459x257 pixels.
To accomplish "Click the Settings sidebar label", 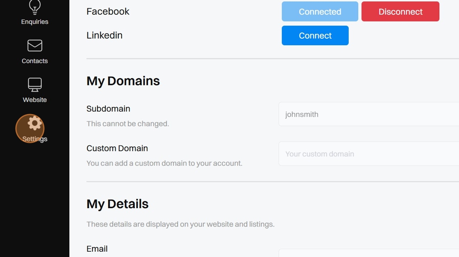I will [x=35, y=139].
